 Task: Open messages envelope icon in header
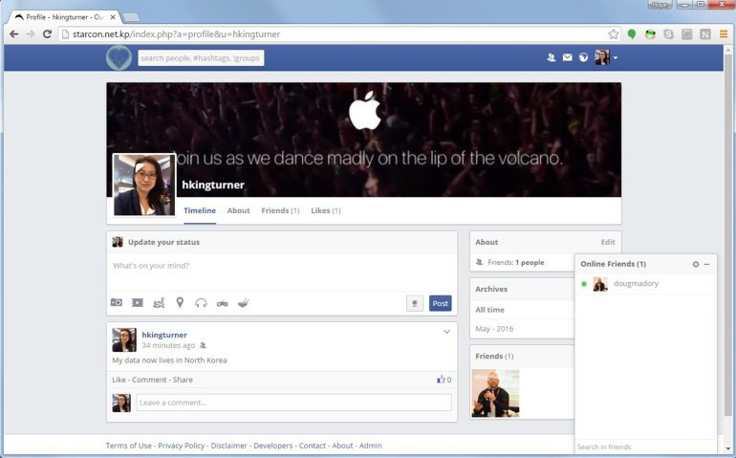pyautogui.click(x=568, y=57)
